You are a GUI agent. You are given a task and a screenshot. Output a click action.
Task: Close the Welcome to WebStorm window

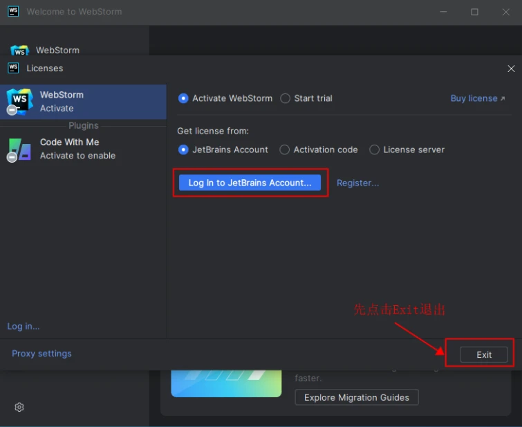[505, 12]
